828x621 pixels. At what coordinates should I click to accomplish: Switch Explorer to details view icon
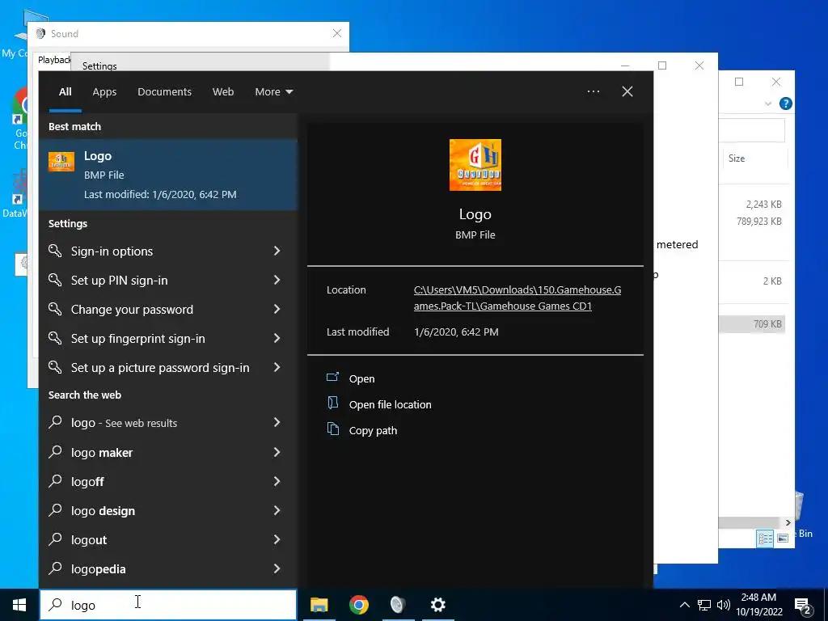(x=765, y=538)
